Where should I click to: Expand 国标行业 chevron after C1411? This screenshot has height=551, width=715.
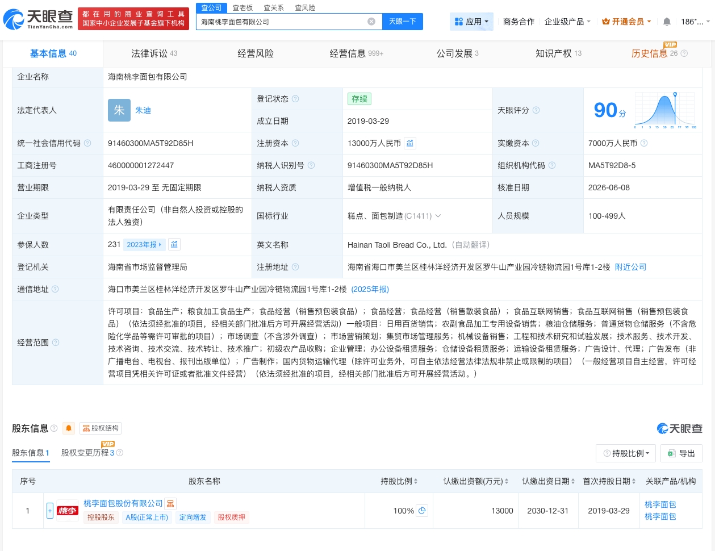tap(438, 216)
